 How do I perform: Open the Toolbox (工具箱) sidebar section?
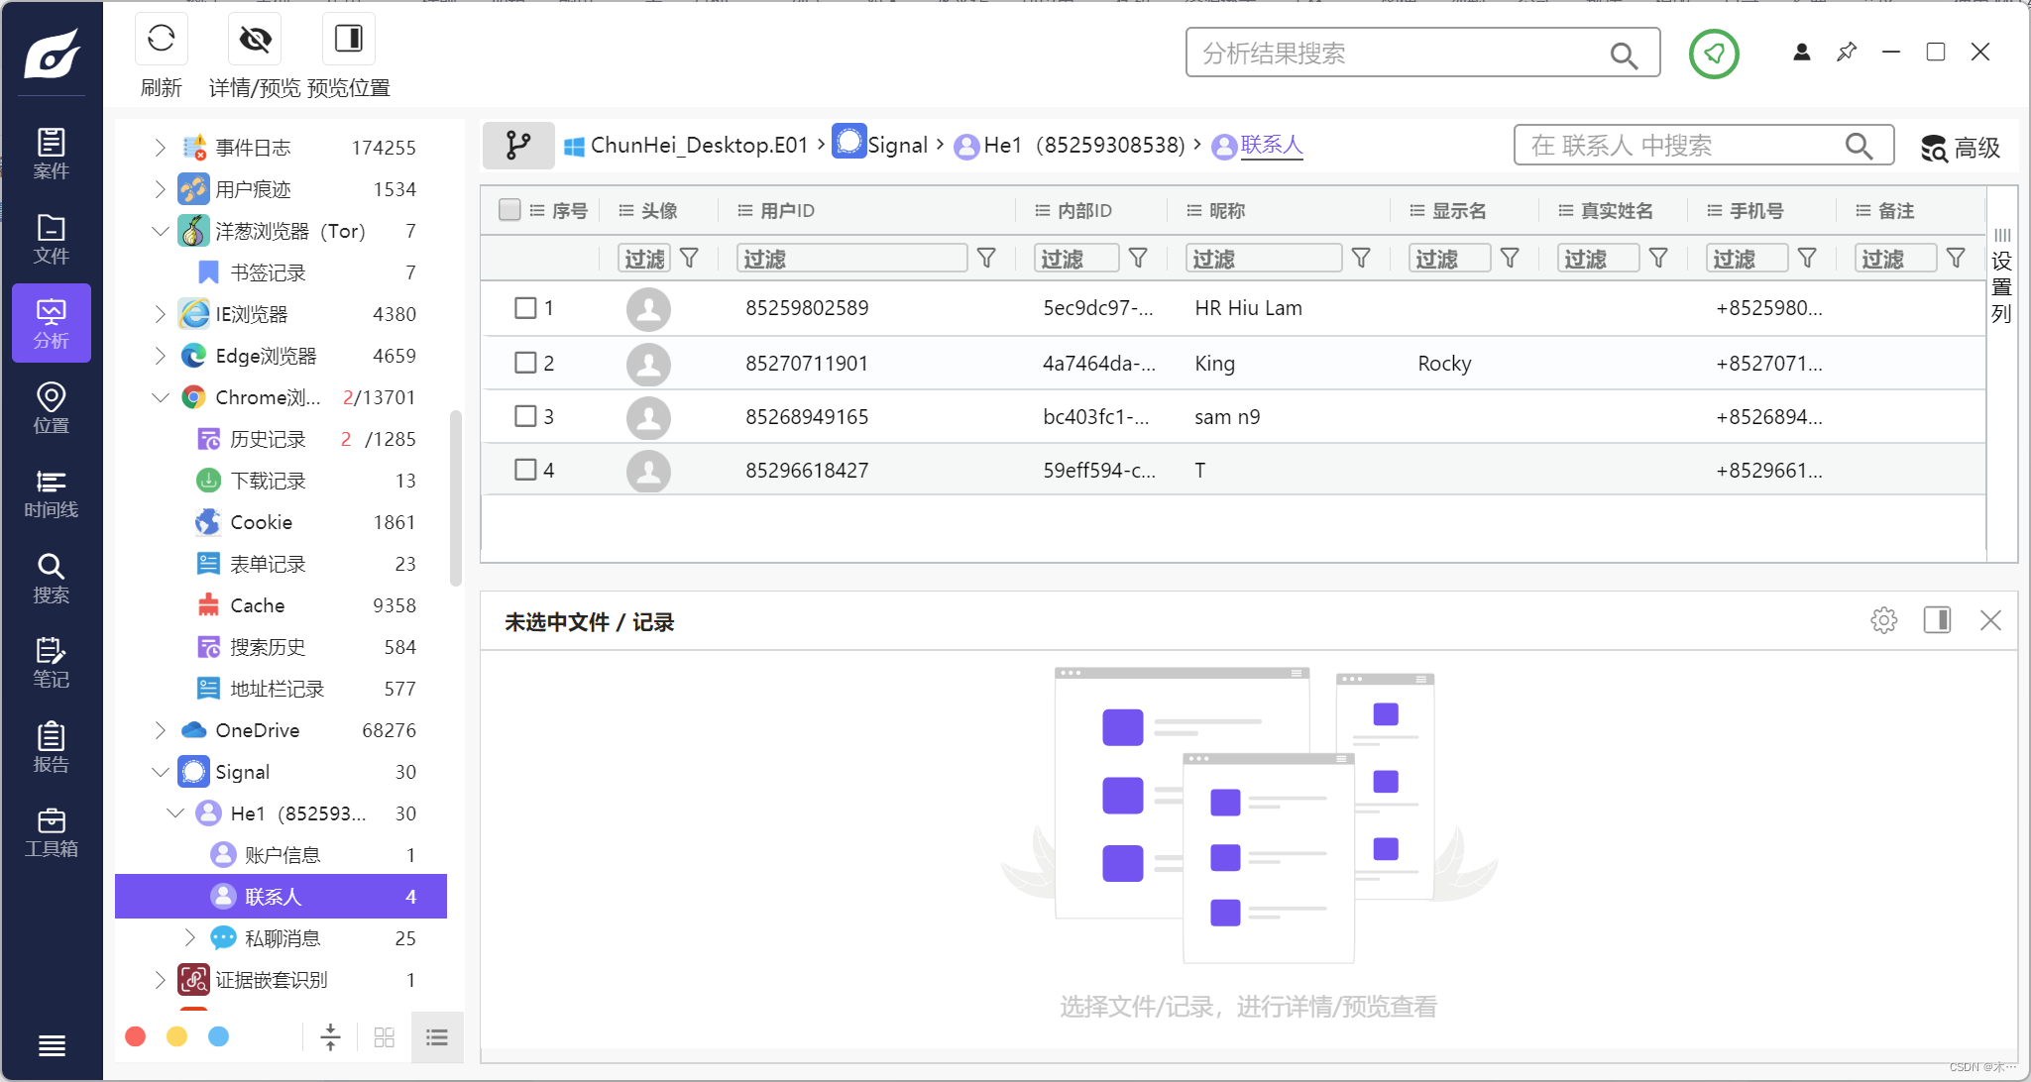pos(51,832)
